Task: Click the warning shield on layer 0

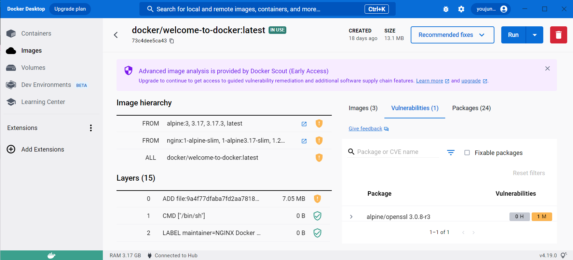Action: tap(317, 199)
